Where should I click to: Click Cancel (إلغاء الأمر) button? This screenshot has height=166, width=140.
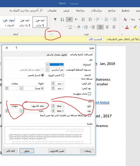(x=10, y=151)
